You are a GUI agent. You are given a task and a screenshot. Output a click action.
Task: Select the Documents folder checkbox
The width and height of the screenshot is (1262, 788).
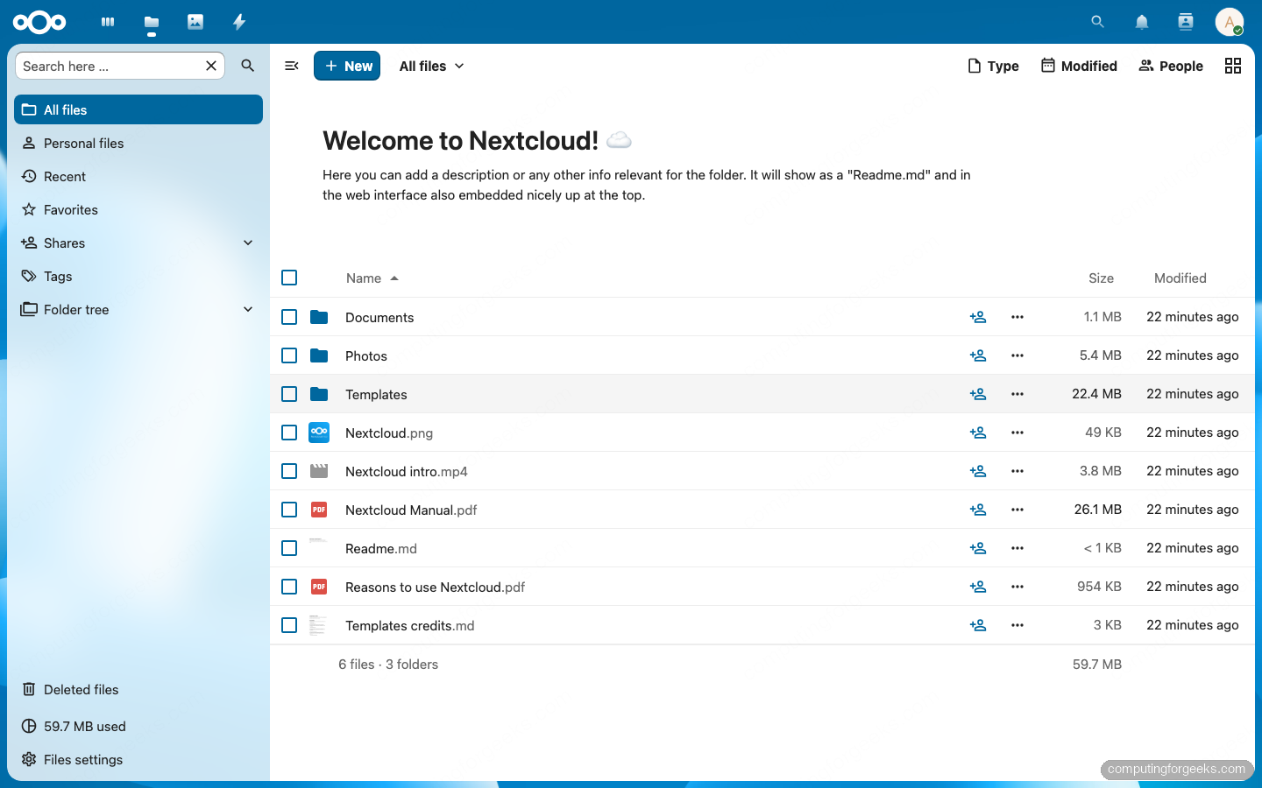(x=289, y=317)
